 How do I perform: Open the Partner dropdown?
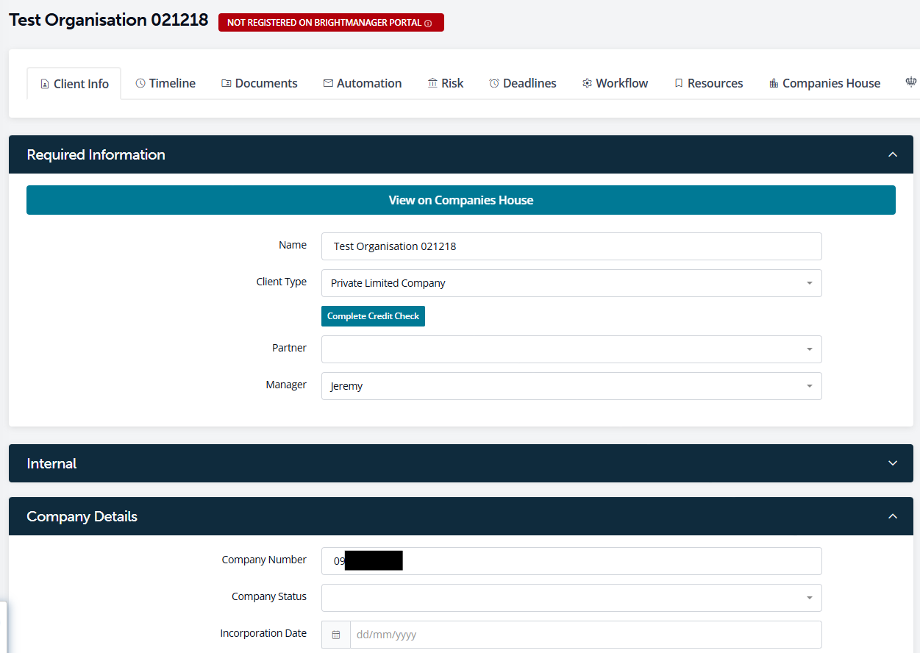571,349
